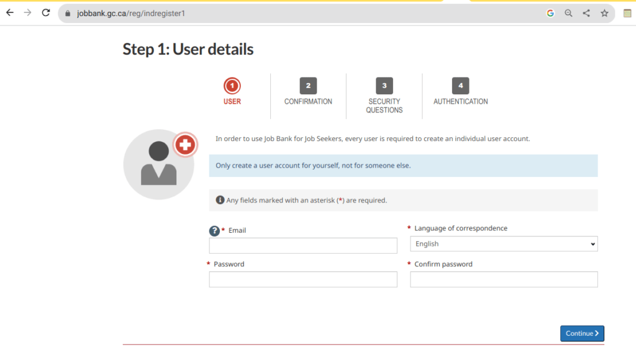
Task: Focus the Password input field
Action: [303, 279]
